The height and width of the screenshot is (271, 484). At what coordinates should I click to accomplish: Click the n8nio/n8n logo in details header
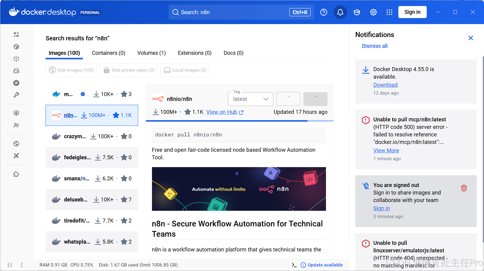[x=158, y=99]
